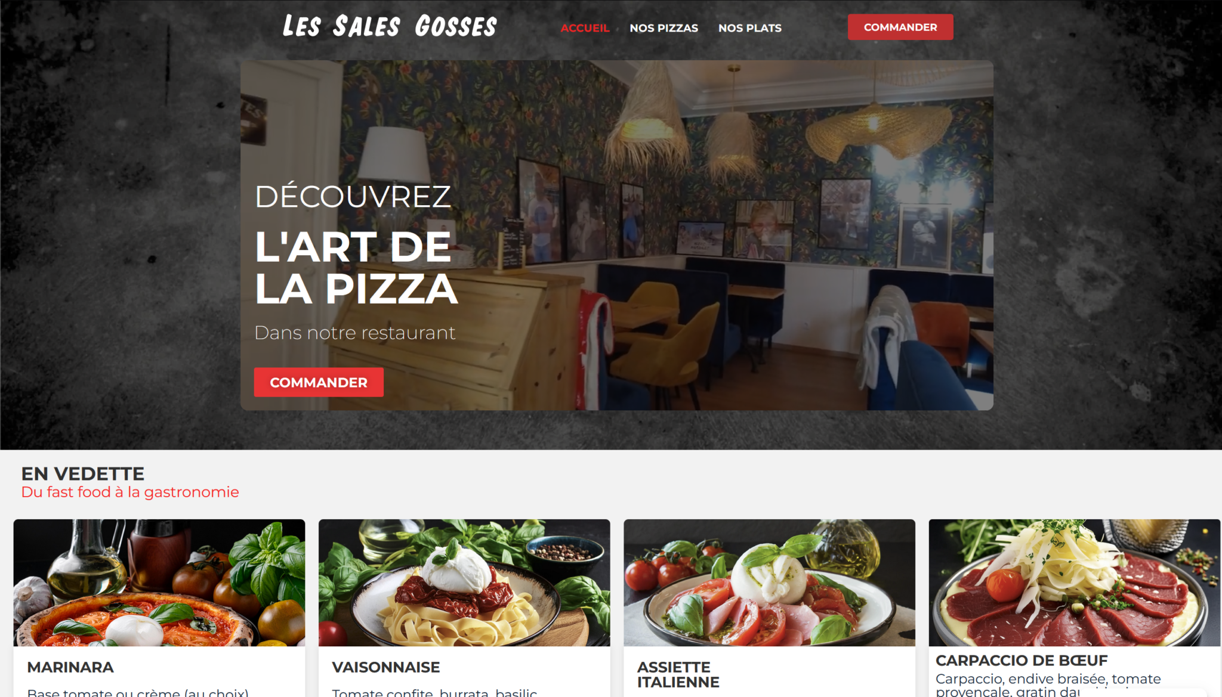Click the L'ART DE LA PIZZA headline
The height and width of the screenshot is (697, 1222).
coord(356,268)
